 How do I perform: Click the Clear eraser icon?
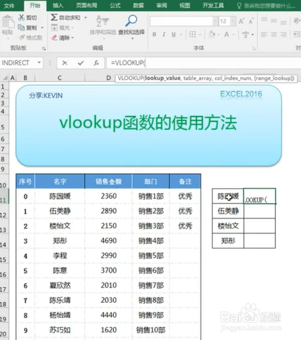tap(54, 38)
